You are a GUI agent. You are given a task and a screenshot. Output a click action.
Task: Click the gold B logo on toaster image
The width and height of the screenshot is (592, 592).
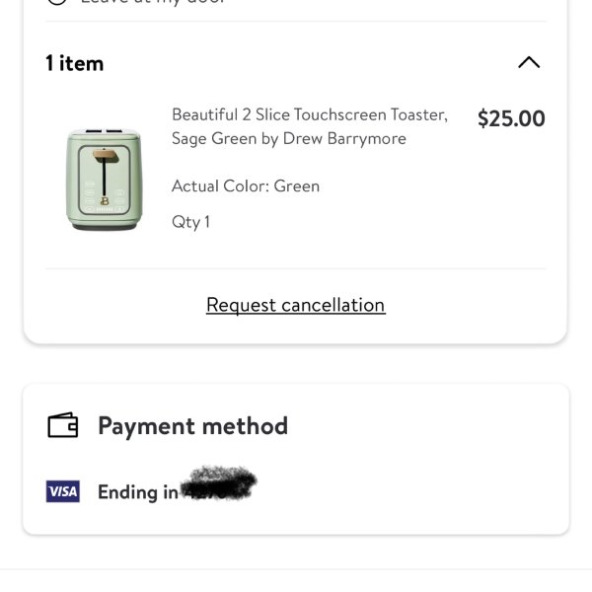pyautogui.click(x=105, y=201)
